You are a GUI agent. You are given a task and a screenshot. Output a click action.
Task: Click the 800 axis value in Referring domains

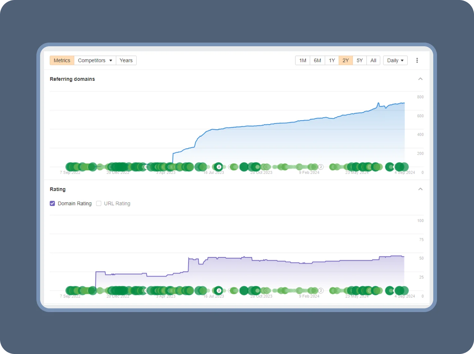coord(420,97)
